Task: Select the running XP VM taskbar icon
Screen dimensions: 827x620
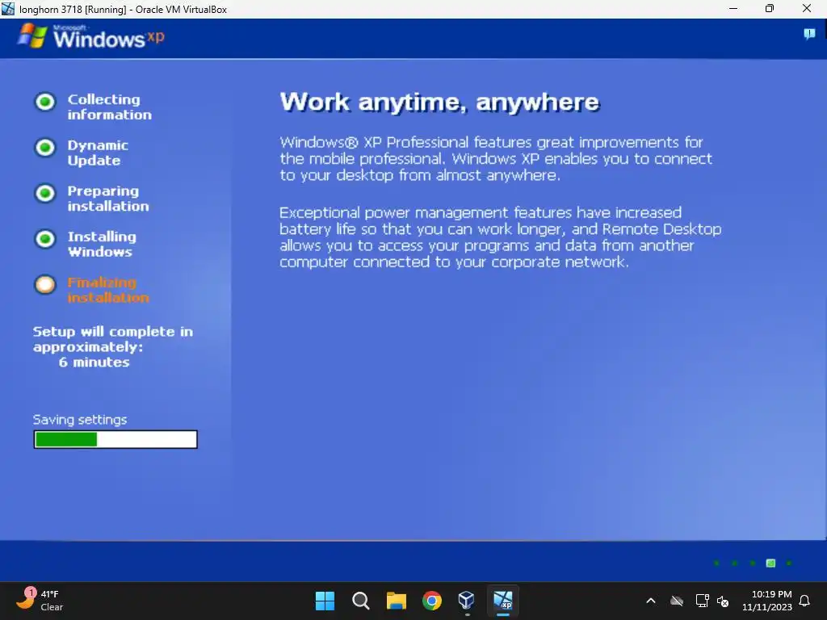Action: 502,601
